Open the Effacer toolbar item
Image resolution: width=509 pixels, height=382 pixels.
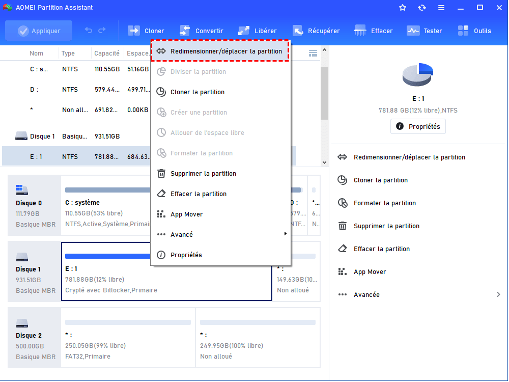(x=373, y=31)
